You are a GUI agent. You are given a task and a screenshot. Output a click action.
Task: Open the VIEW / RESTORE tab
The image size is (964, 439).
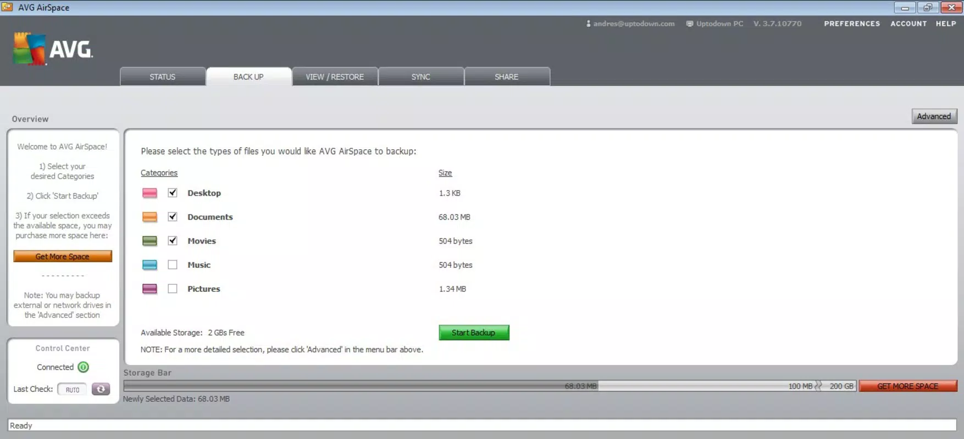pos(335,77)
